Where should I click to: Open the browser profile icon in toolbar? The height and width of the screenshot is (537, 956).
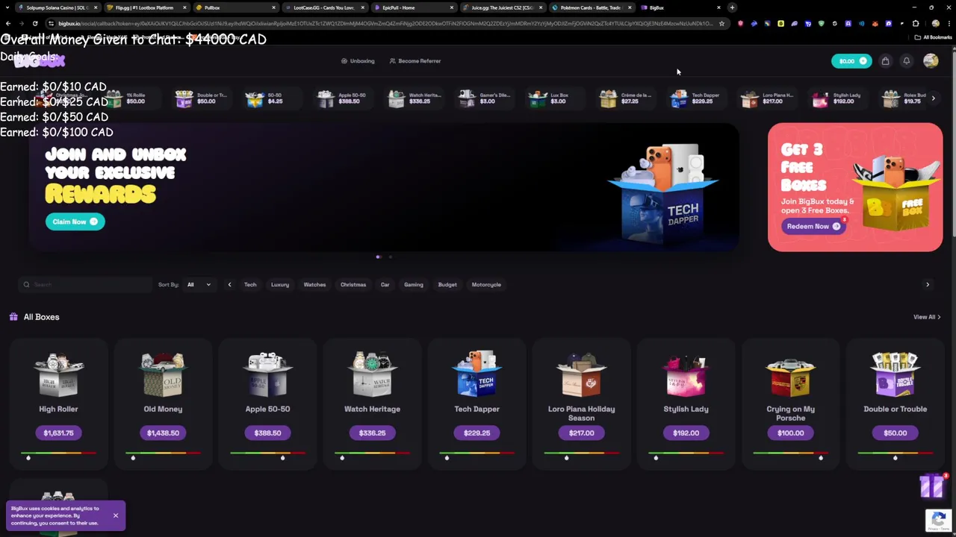[x=935, y=23]
